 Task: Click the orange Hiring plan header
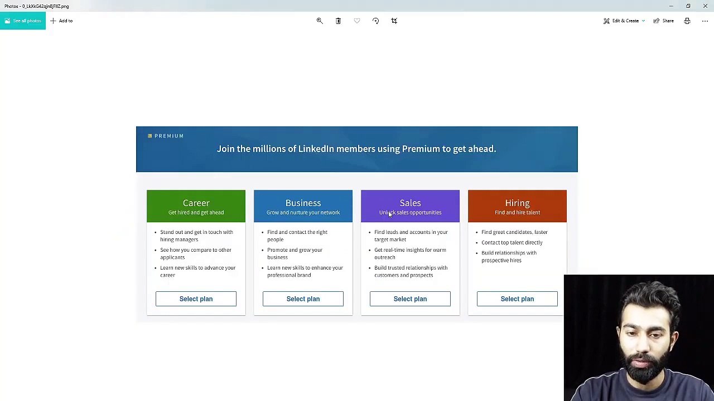click(x=517, y=206)
